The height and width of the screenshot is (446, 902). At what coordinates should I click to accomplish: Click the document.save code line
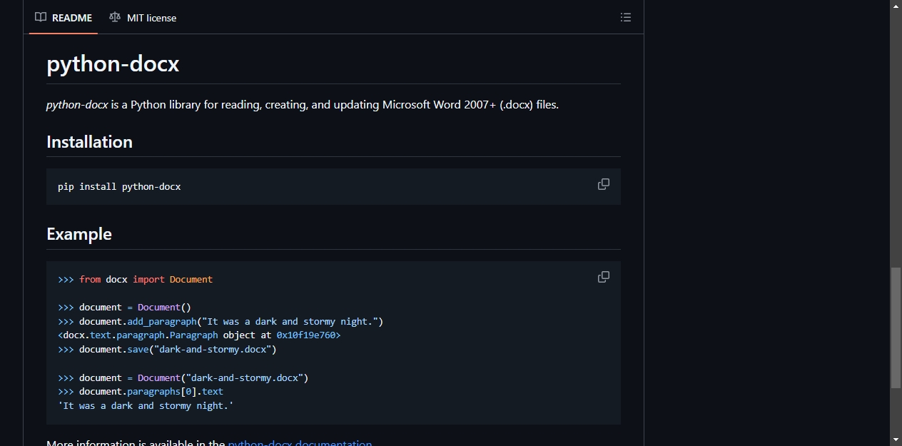point(167,350)
